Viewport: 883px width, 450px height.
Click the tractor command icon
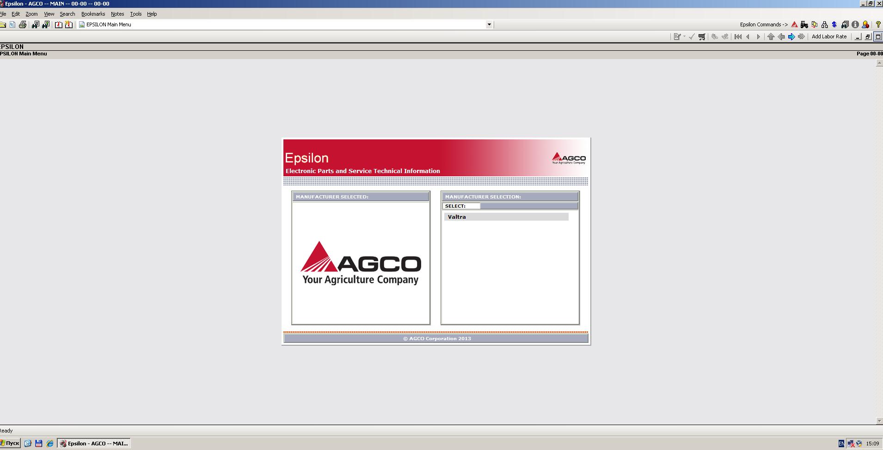tap(804, 24)
